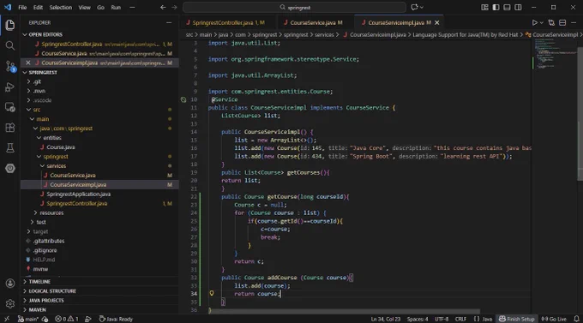Open editor more actions ellipsis
Image resolution: width=583 pixels, height=323 pixels.
tap(574, 22)
